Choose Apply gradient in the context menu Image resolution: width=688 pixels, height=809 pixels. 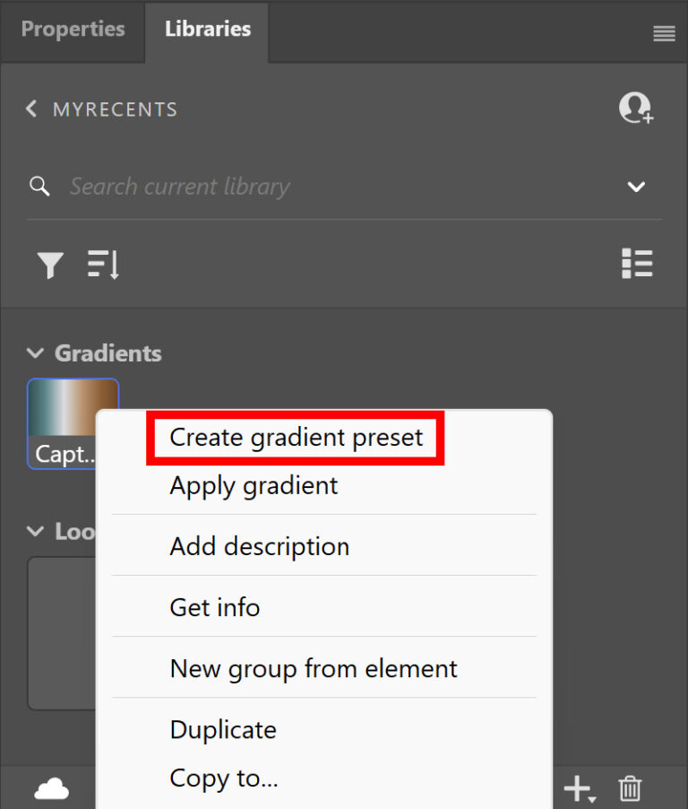coord(253,485)
